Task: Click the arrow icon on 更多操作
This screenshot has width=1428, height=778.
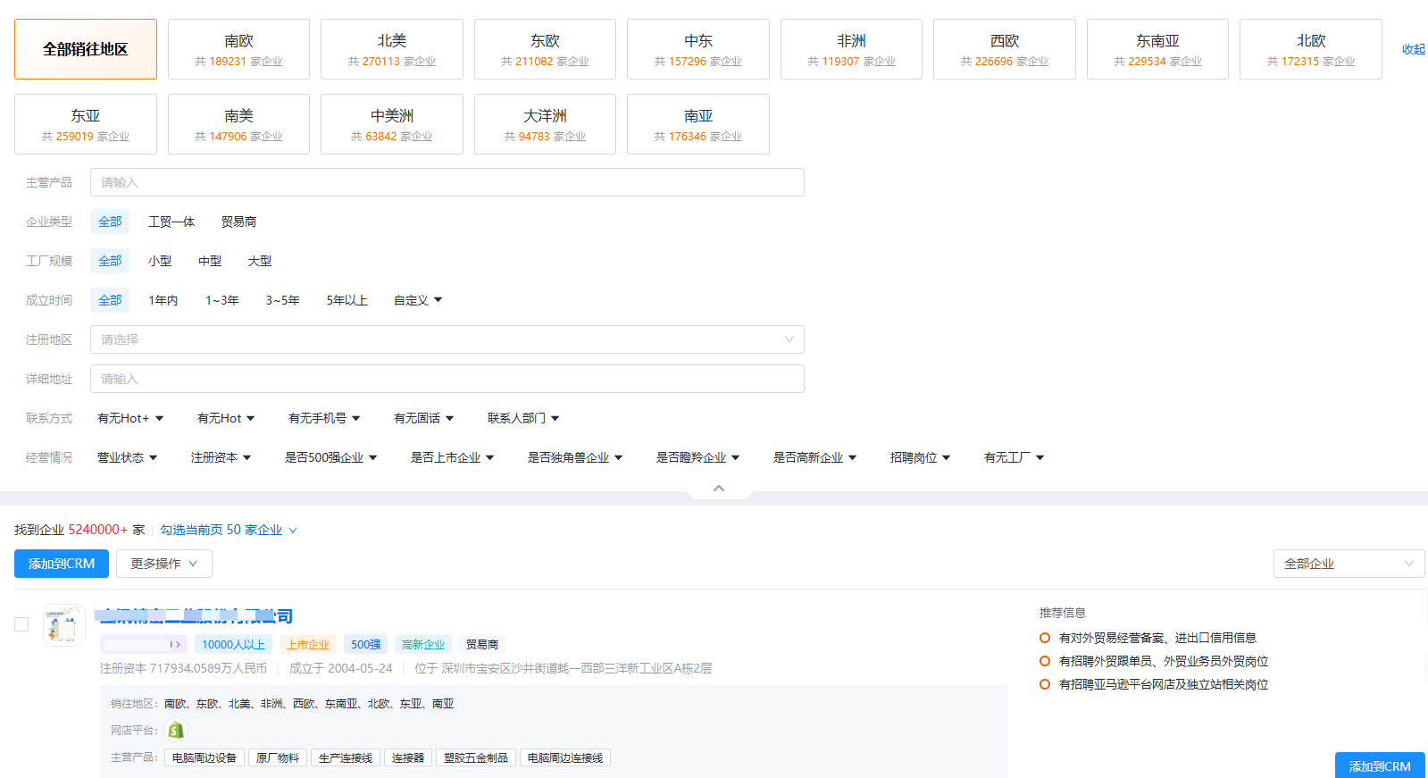Action: (193, 564)
